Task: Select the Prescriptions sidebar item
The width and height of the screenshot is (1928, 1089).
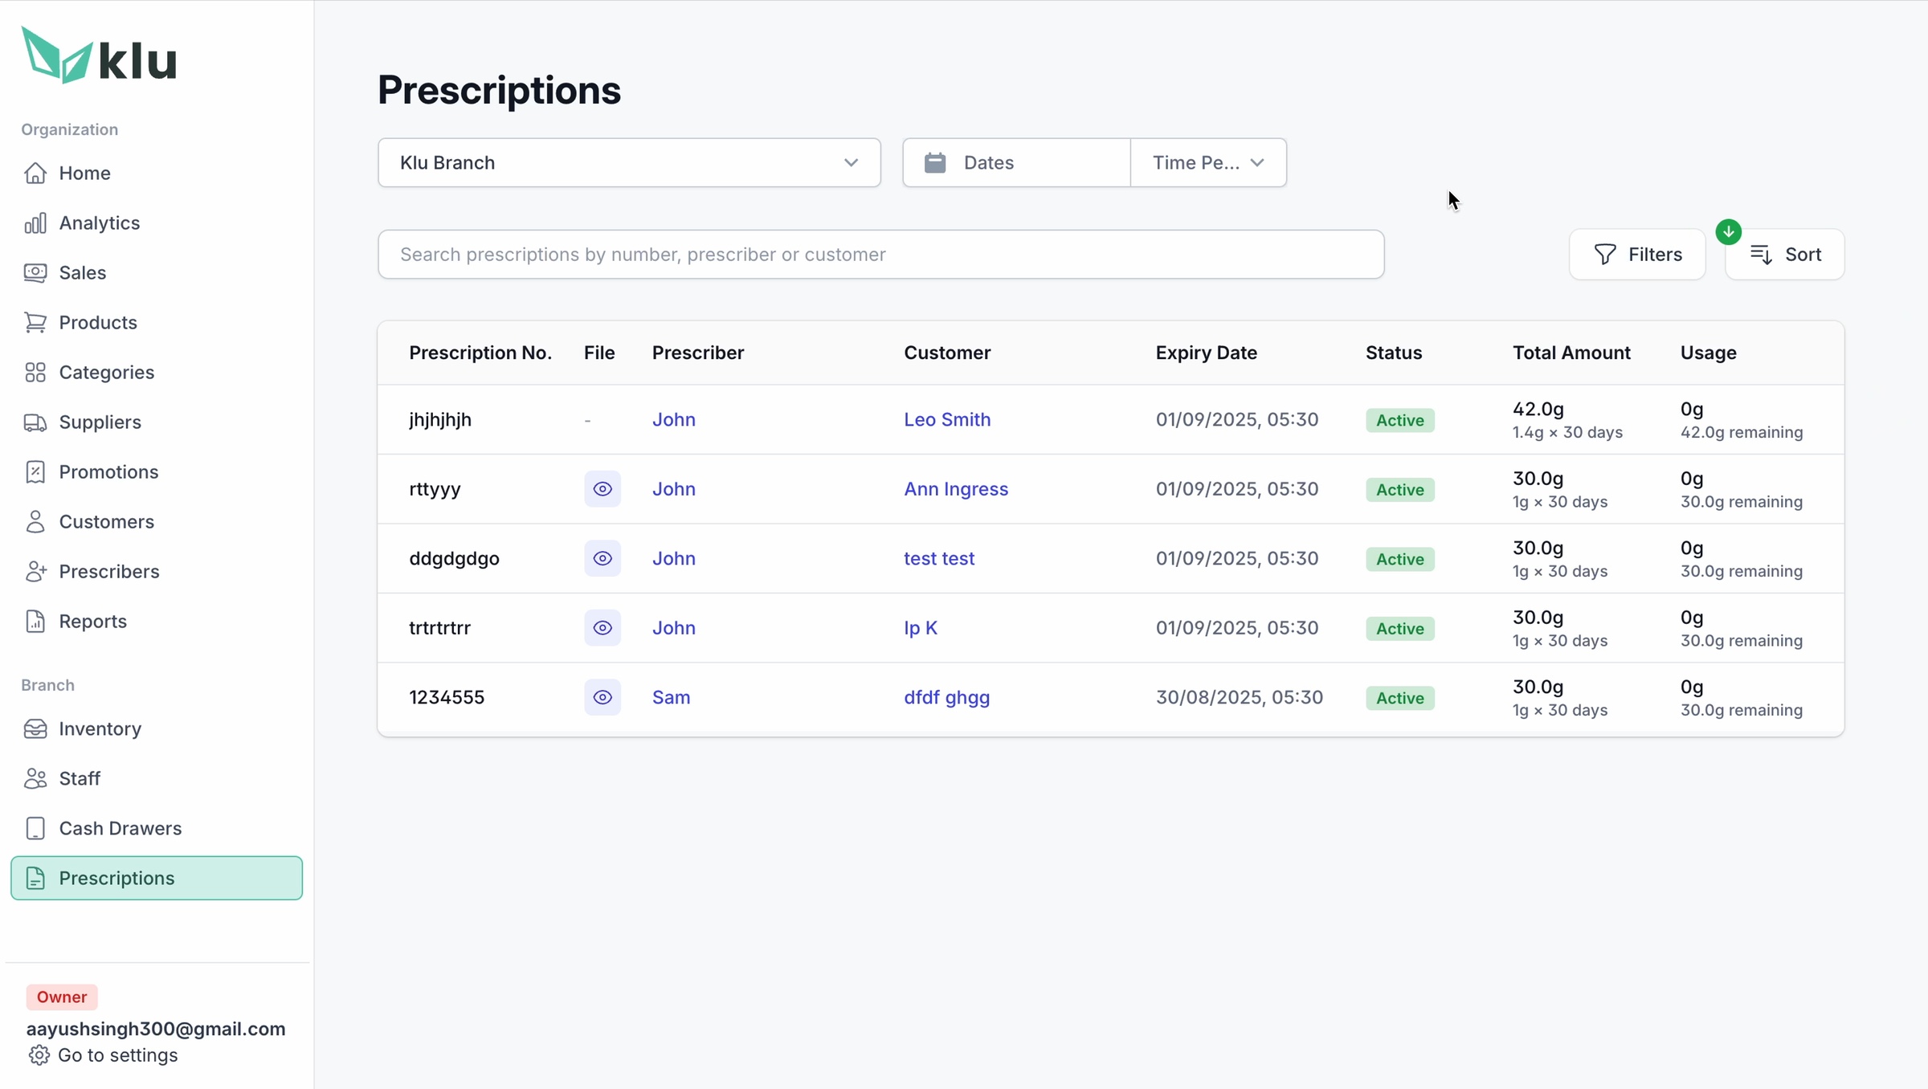Action: click(x=157, y=878)
